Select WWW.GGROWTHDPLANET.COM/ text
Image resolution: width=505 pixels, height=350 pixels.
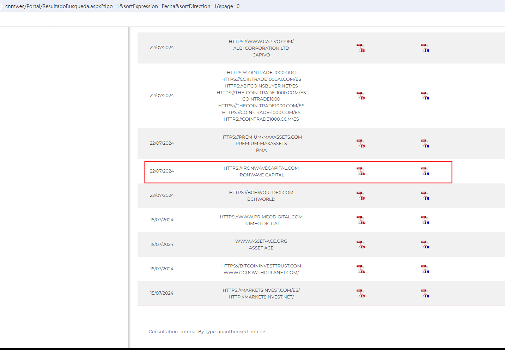tap(261, 273)
